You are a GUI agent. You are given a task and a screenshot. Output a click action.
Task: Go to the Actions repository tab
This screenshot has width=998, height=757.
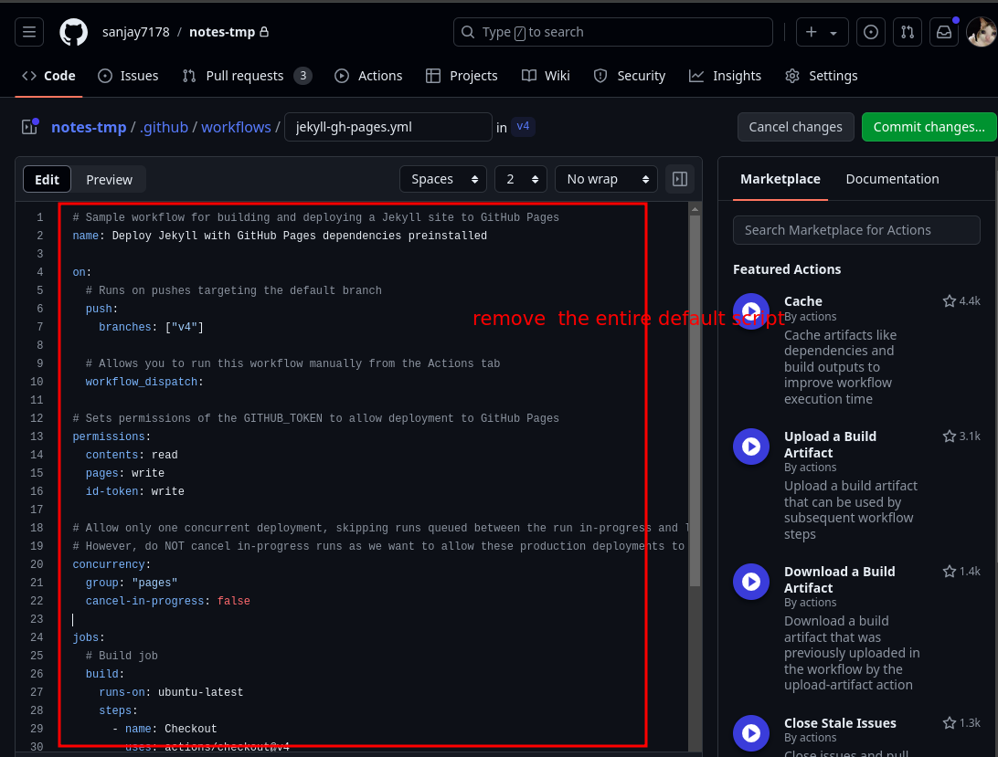pos(368,76)
